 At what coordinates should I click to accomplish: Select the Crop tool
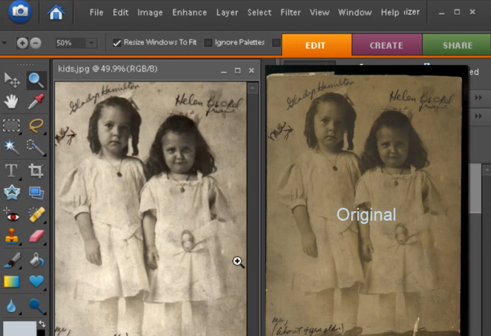(36, 171)
